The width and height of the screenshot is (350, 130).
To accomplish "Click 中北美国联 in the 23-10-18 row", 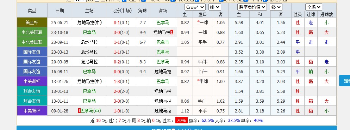I will click(x=32, y=32).
